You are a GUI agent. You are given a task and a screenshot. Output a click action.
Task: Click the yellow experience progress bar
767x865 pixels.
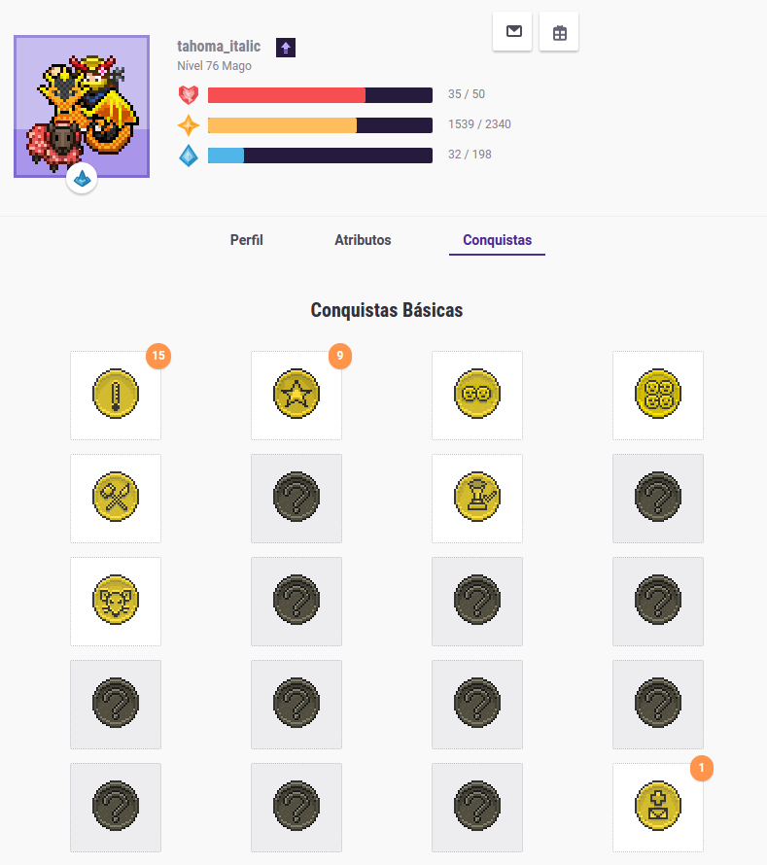coord(320,125)
